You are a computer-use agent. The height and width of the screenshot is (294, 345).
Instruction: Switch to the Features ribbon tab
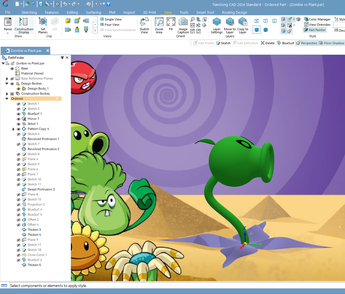coord(52,12)
